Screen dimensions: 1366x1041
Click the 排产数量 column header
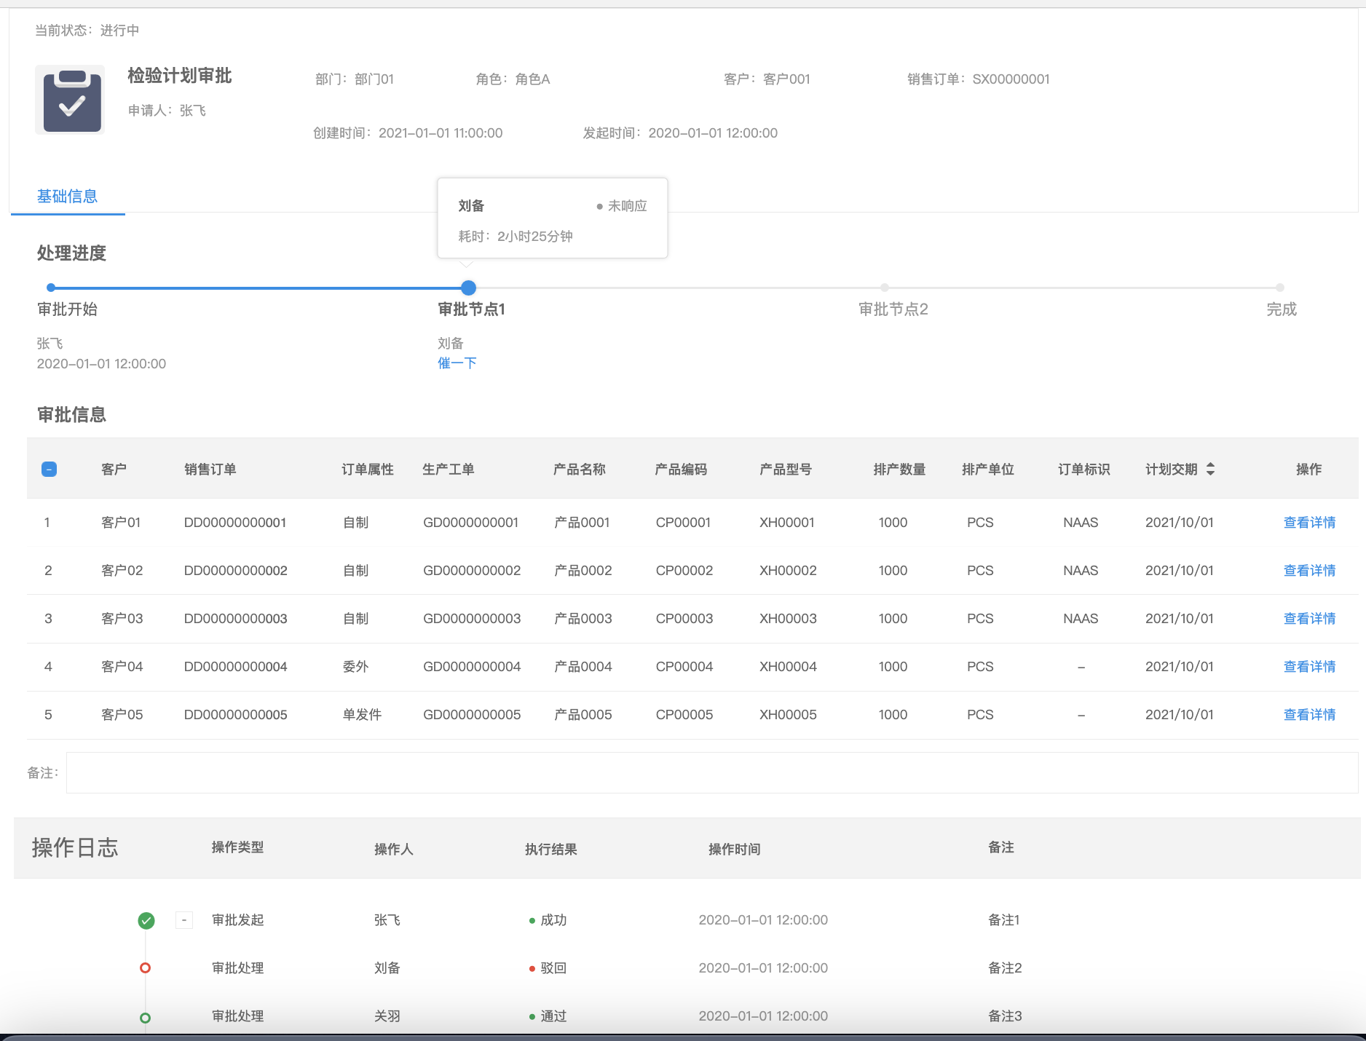pyautogui.click(x=899, y=470)
